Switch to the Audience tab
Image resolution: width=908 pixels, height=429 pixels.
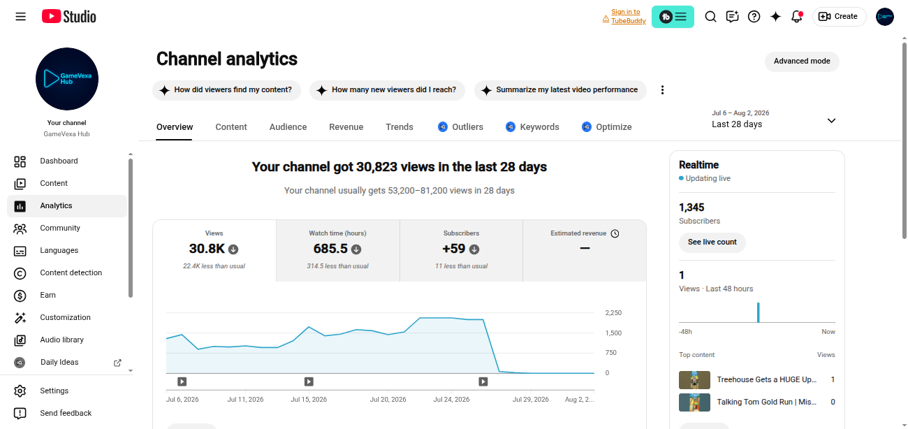pos(288,127)
